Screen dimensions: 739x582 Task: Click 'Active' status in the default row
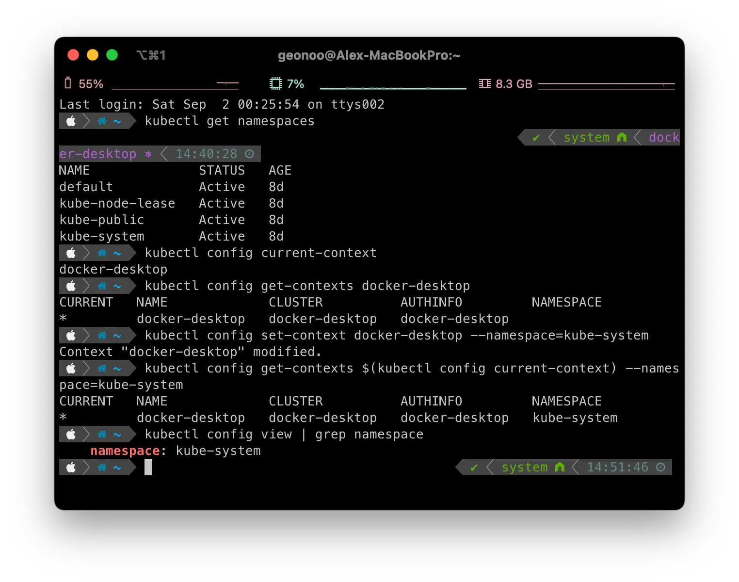coord(222,187)
